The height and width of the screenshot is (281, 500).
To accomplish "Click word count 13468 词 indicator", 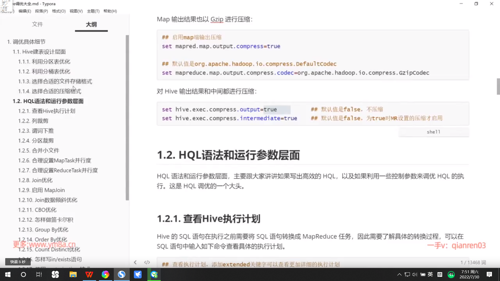I will pyautogui.click(x=473, y=263).
